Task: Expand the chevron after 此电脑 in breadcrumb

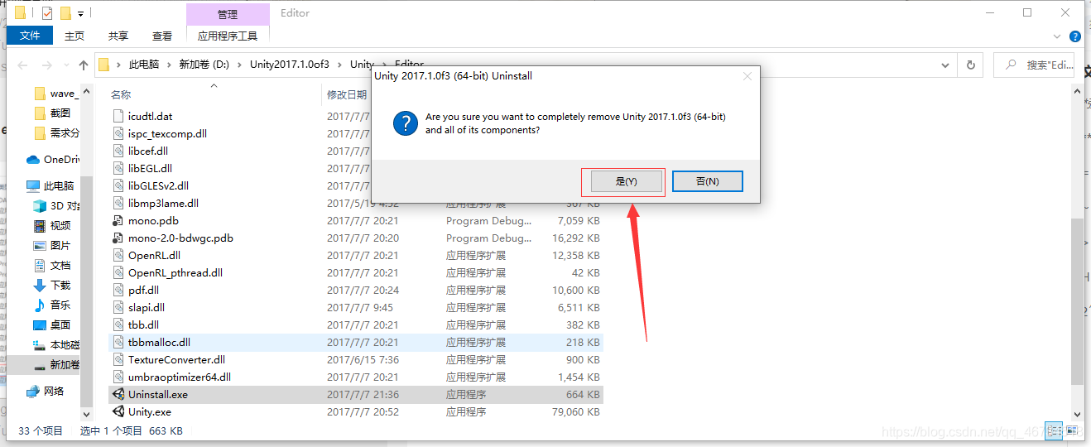Action: coord(169,65)
